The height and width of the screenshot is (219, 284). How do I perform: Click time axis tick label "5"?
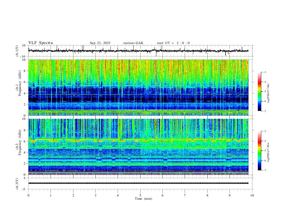pos(140,195)
